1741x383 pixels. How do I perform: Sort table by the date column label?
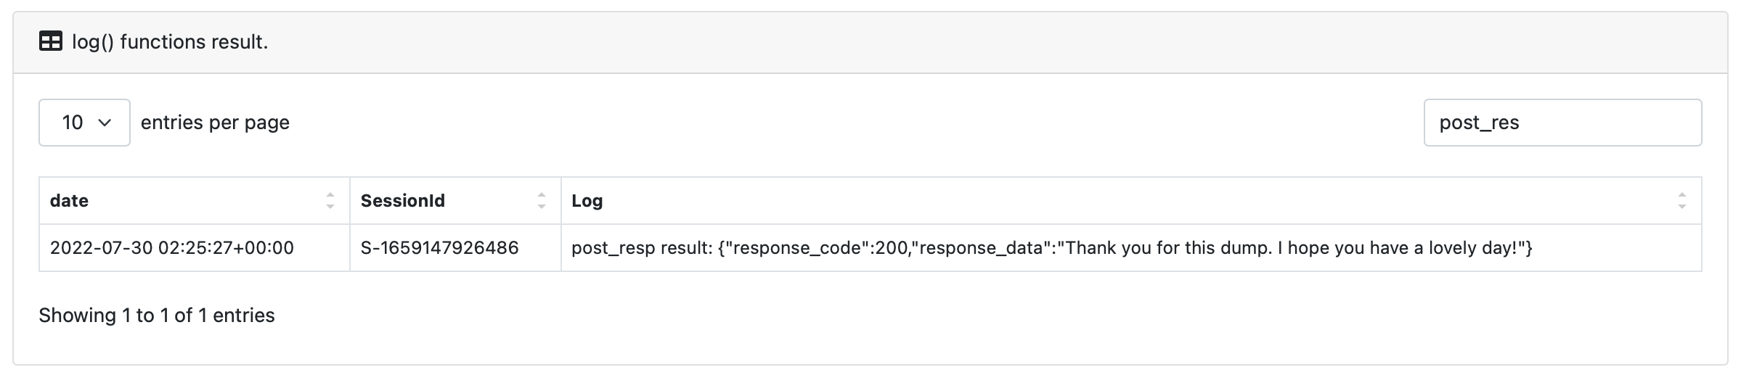tap(69, 201)
